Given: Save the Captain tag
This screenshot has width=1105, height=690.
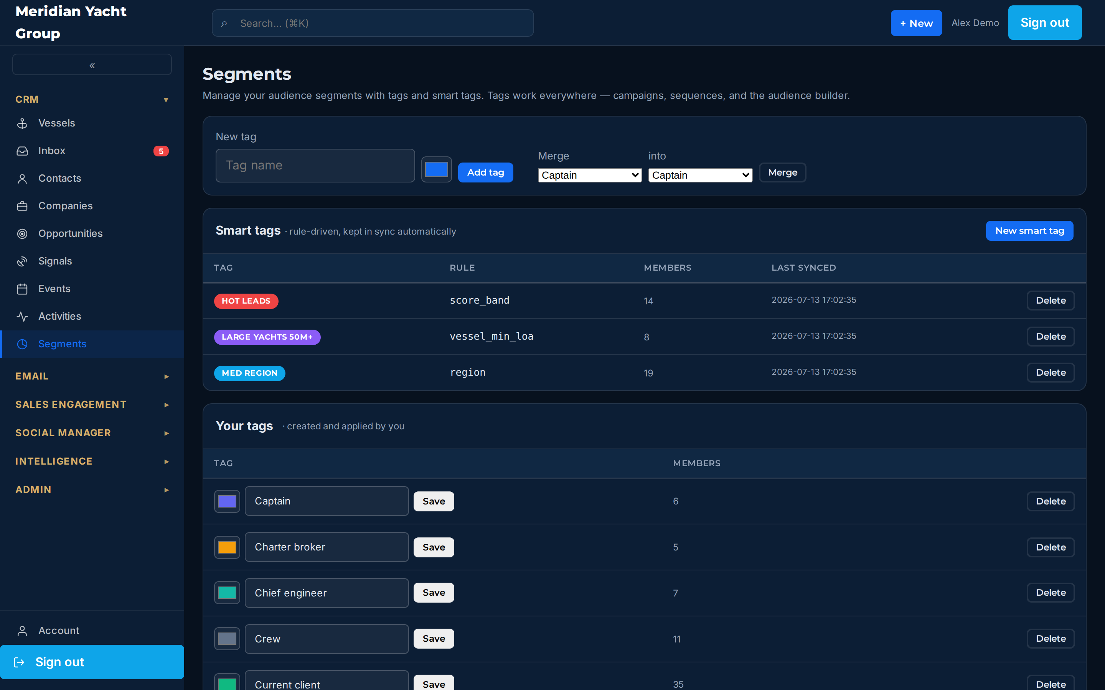Looking at the screenshot, I should (434, 501).
